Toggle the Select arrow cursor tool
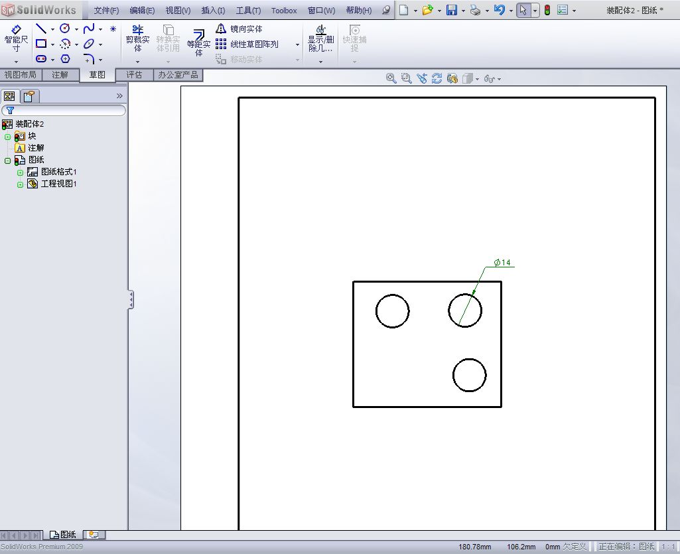680x554 pixels. (523, 10)
